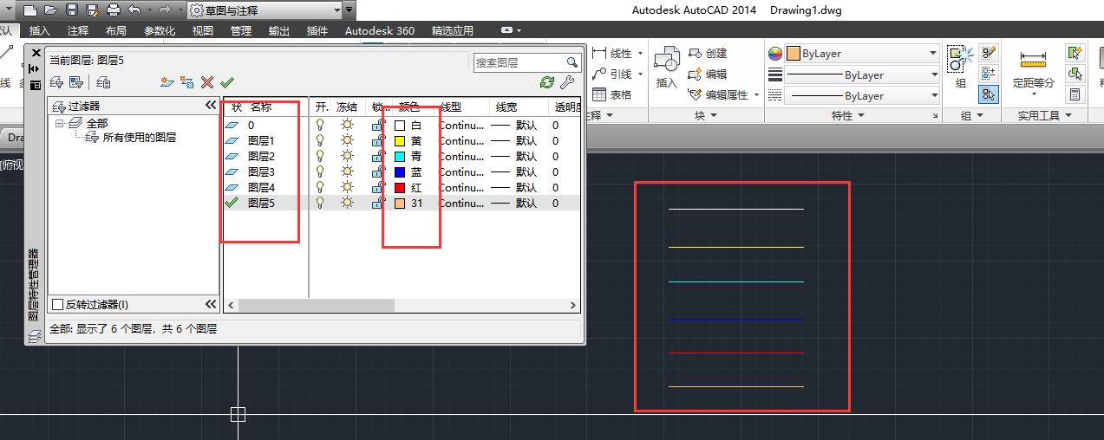Collapse the 全部 filter tree node

(x=60, y=124)
